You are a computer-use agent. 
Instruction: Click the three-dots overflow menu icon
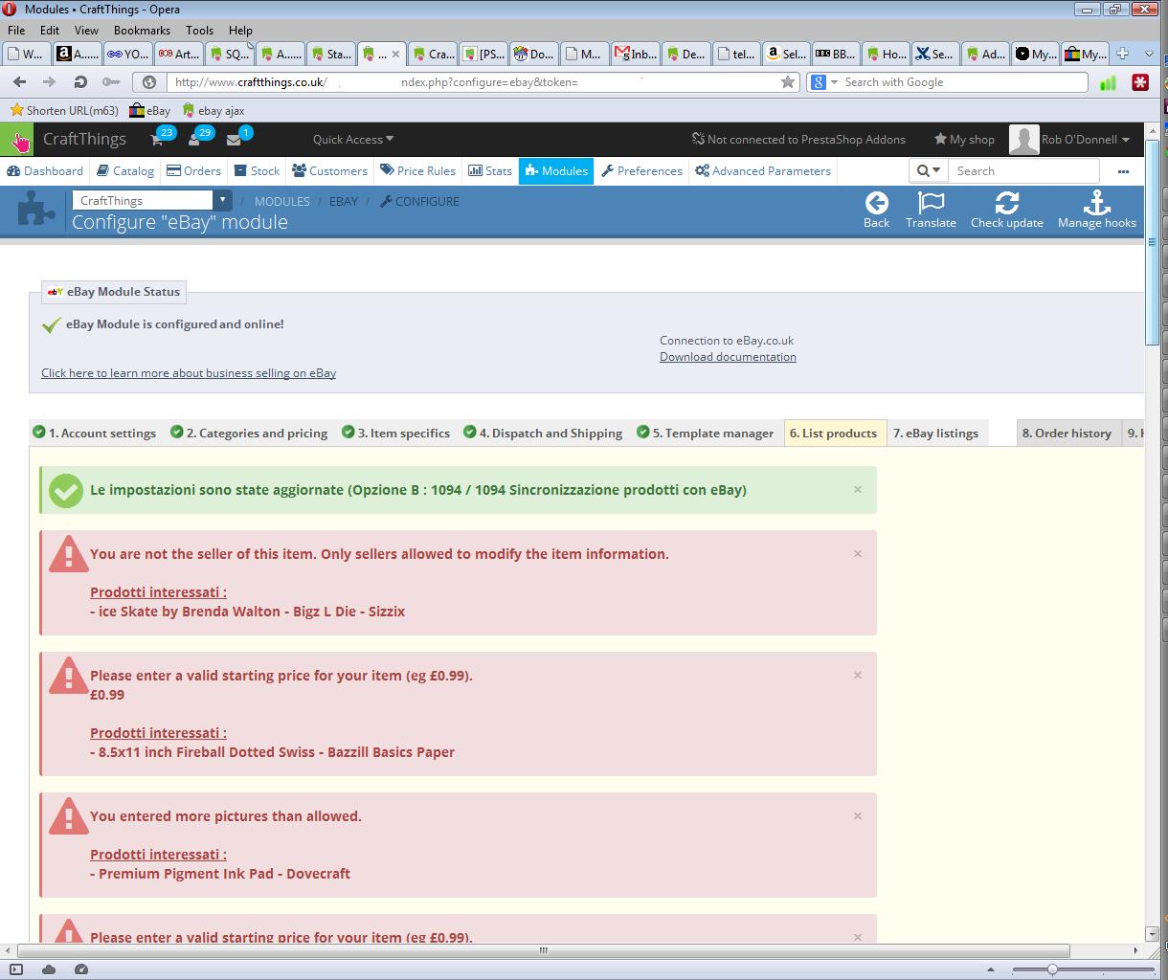pos(1123,171)
